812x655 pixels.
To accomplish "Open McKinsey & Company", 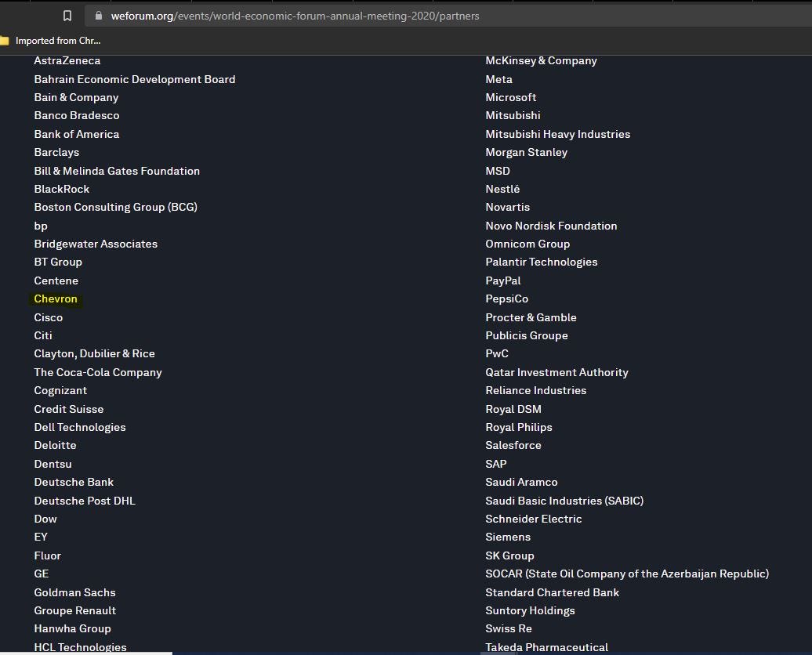I will (x=541, y=60).
